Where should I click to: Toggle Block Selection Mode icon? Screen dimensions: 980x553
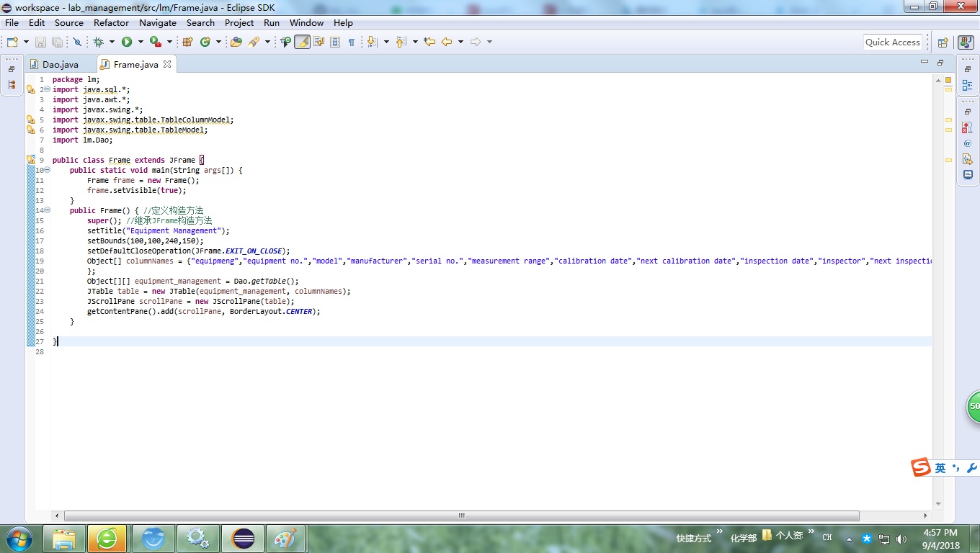[x=335, y=42]
